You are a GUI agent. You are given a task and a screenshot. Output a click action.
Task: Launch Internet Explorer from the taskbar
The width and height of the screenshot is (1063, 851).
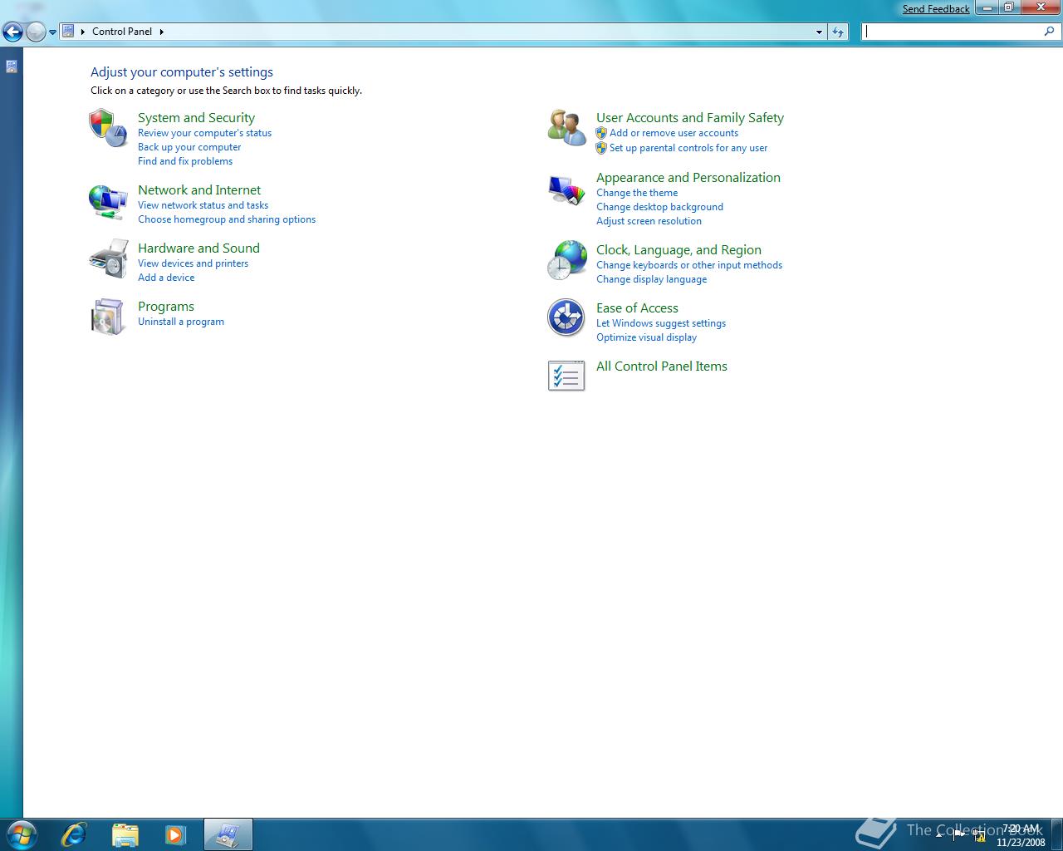74,834
